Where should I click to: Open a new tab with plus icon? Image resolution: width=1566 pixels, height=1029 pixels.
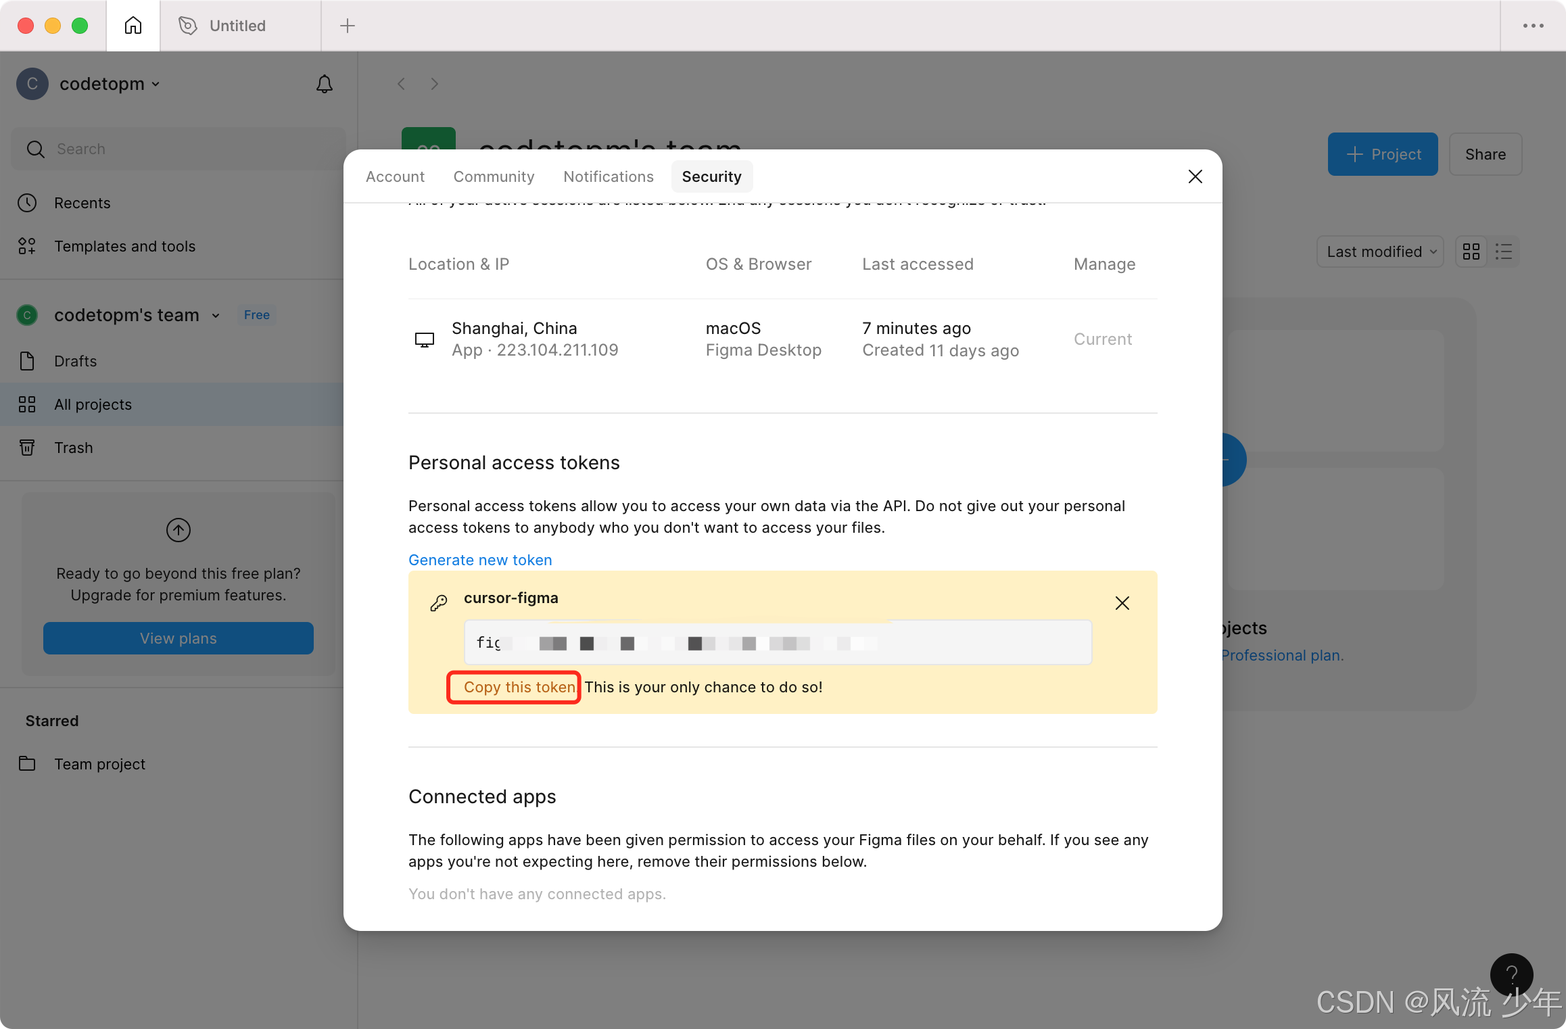[348, 26]
